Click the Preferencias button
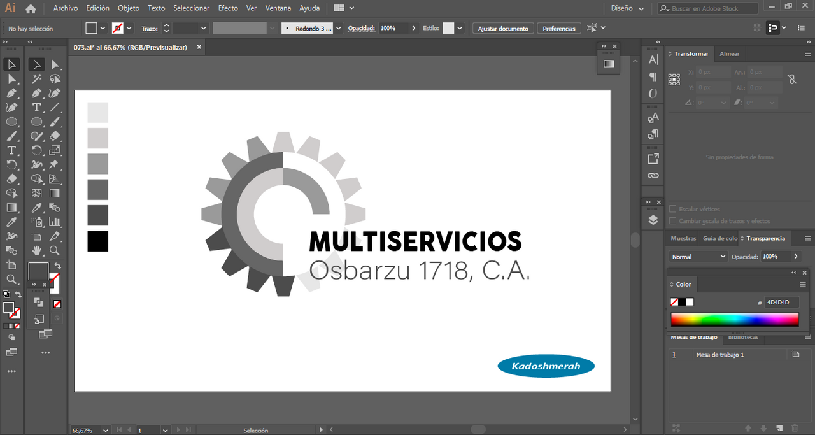 [559, 28]
